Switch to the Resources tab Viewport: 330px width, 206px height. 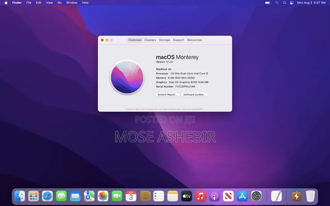coord(194,40)
